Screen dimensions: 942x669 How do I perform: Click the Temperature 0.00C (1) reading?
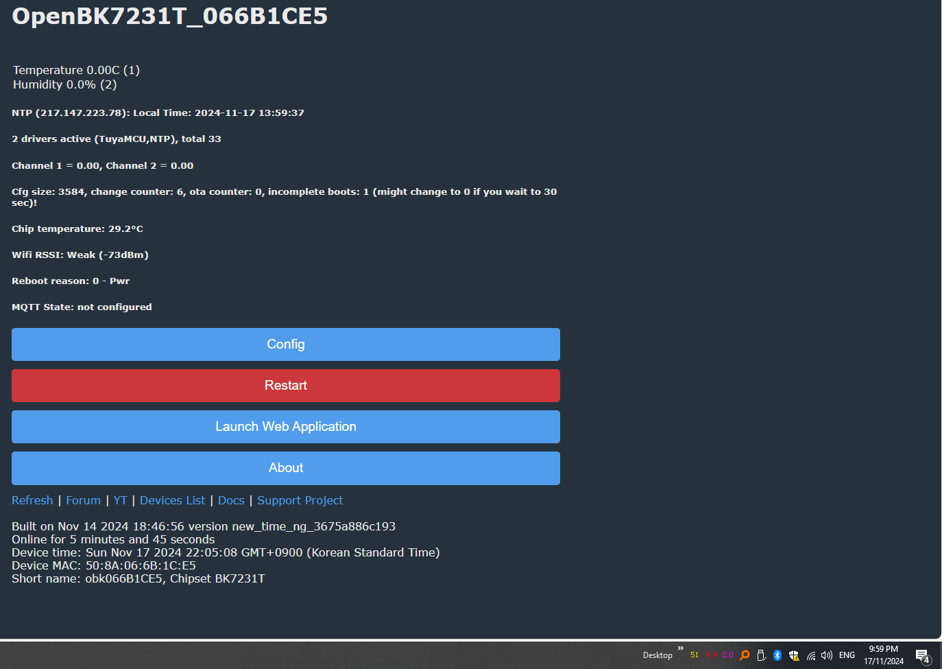pyautogui.click(x=76, y=70)
